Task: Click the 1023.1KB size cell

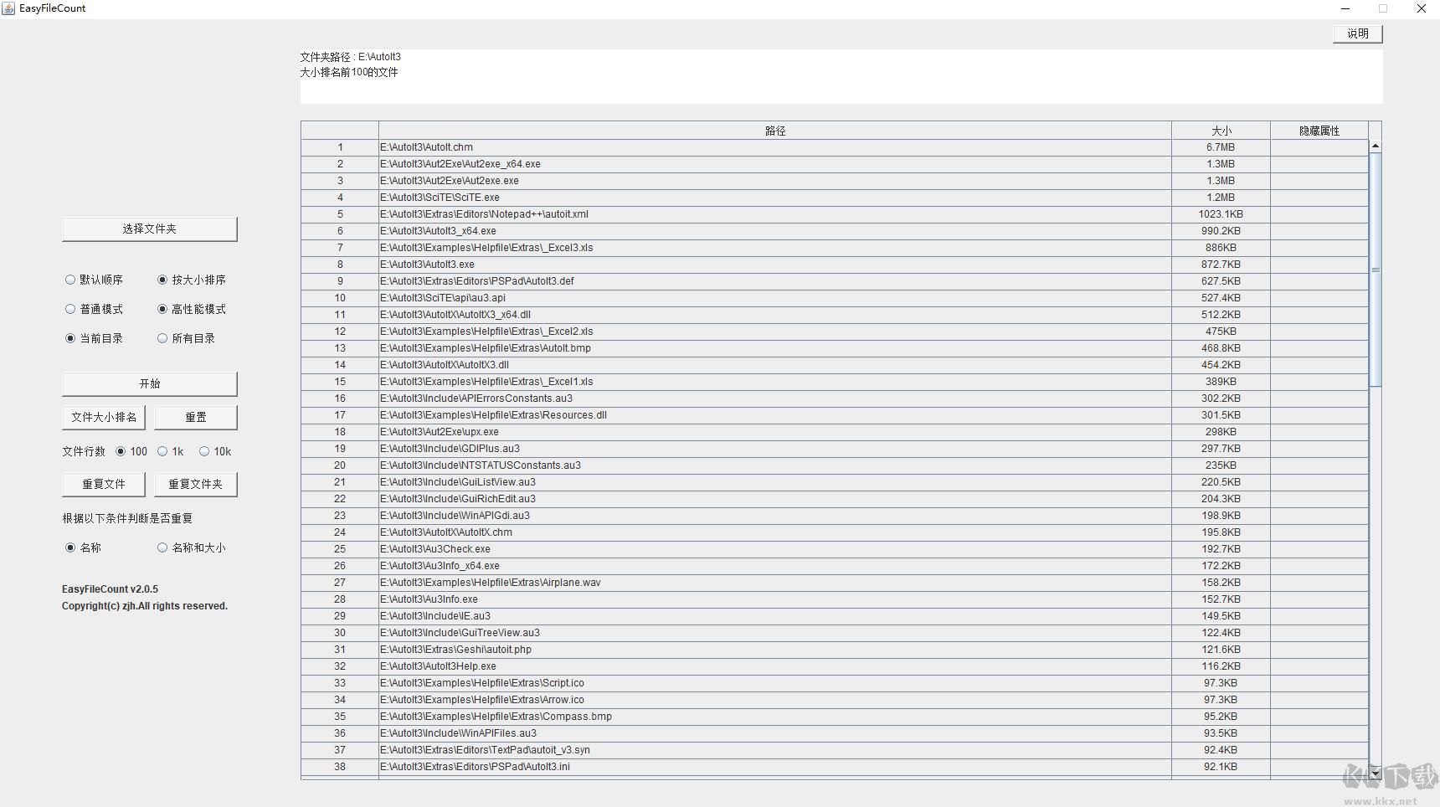Action: 1221,214
